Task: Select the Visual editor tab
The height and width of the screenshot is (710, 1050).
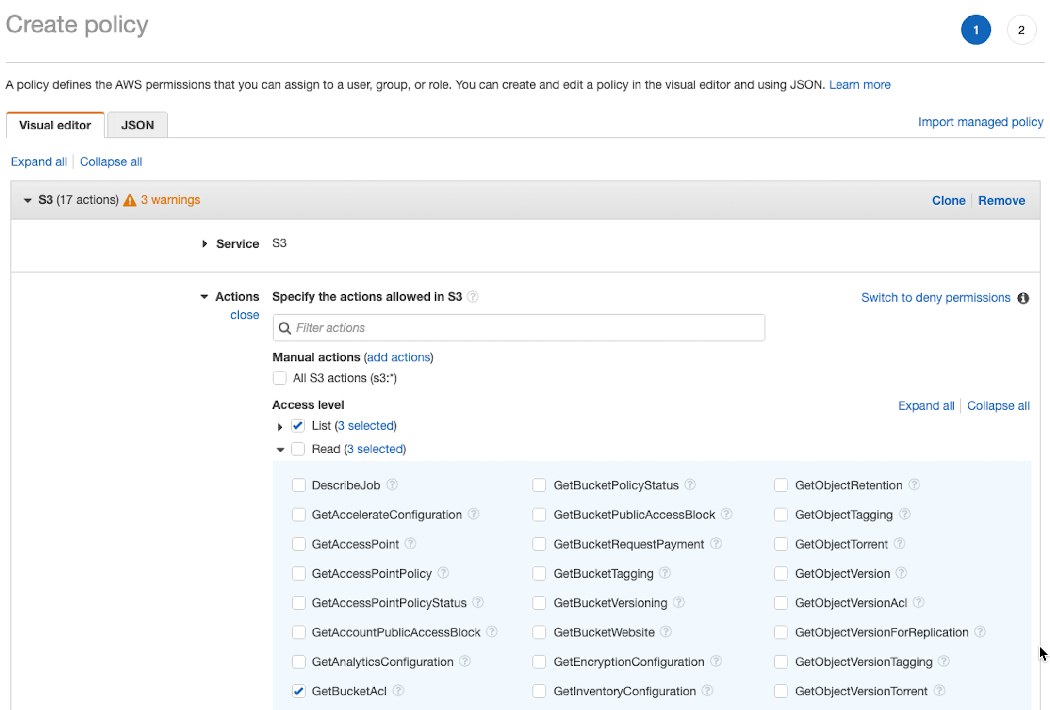Action: click(55, 125)
